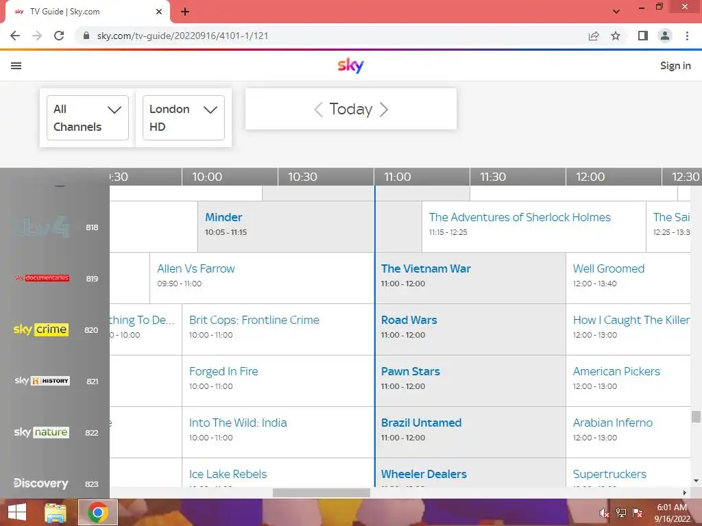
Task: Click the vertical scrollbar thumb
Action: (696, 416)
